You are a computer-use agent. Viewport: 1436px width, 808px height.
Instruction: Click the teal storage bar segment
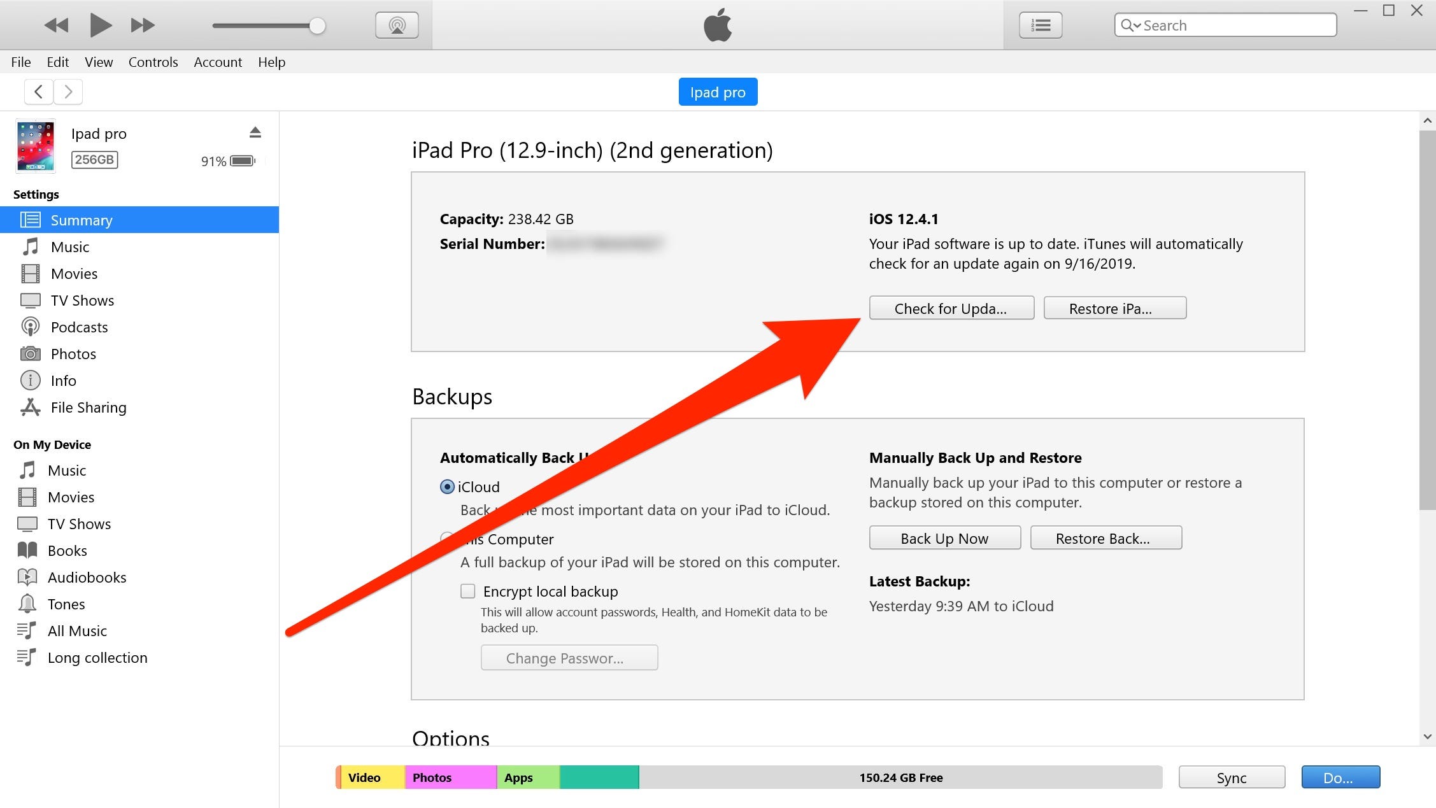click(x=599, y=777)
